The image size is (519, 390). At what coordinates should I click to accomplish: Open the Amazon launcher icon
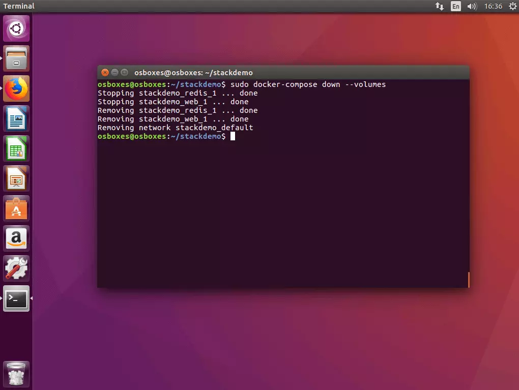[16, 238]
